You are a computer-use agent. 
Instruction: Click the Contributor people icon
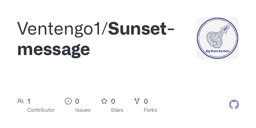pos(20,101)
